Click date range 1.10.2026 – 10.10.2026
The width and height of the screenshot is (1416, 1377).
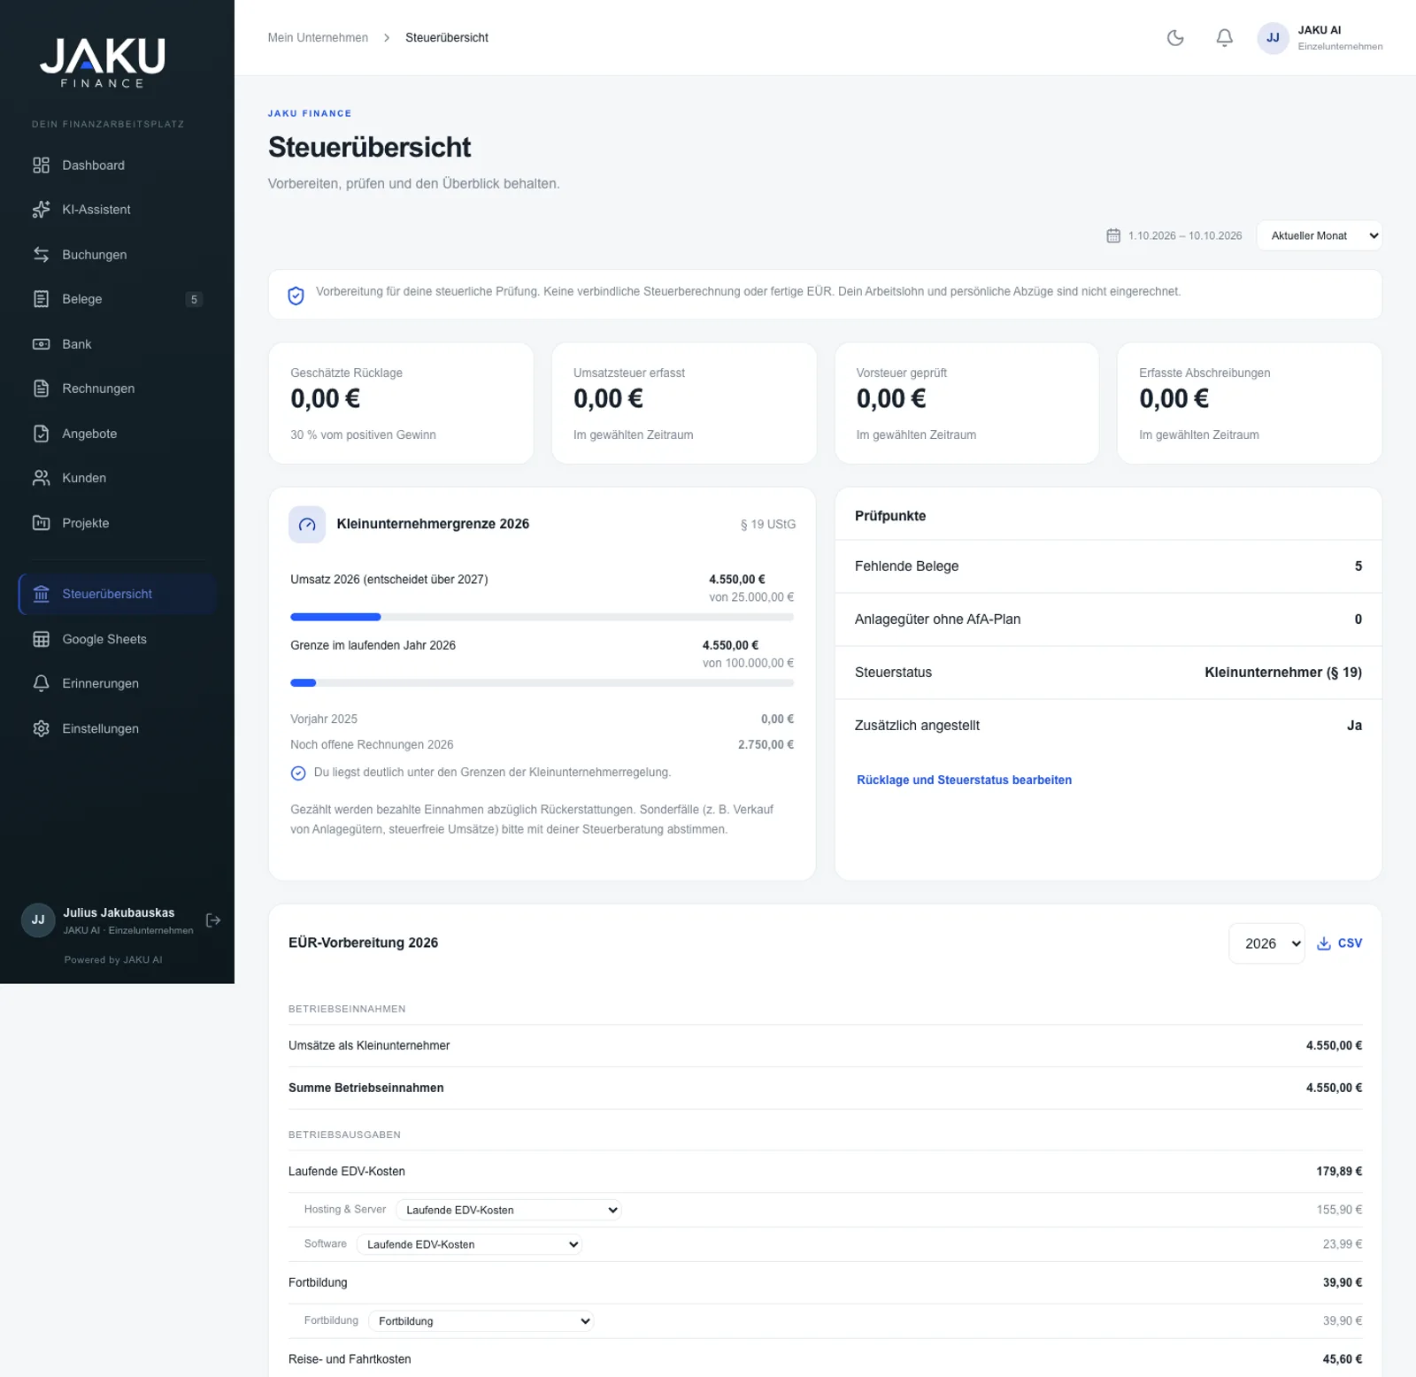point(1185,235)
